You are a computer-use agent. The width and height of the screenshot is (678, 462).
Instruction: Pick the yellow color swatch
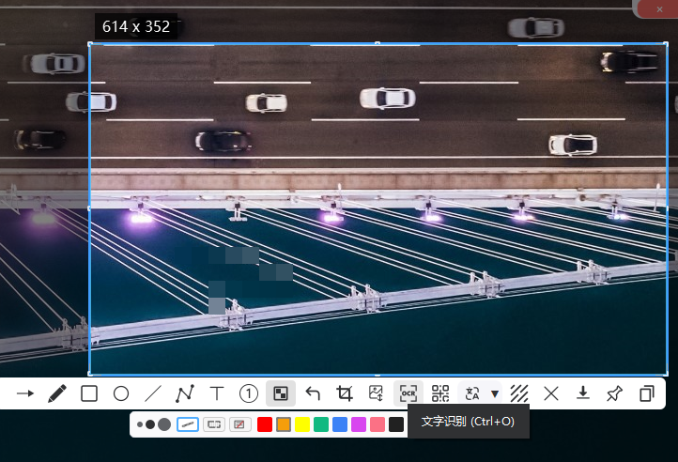point(302,424)
